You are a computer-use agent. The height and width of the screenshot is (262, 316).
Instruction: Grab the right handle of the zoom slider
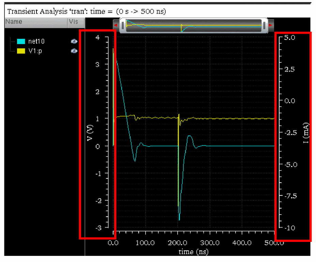(264, 26)
